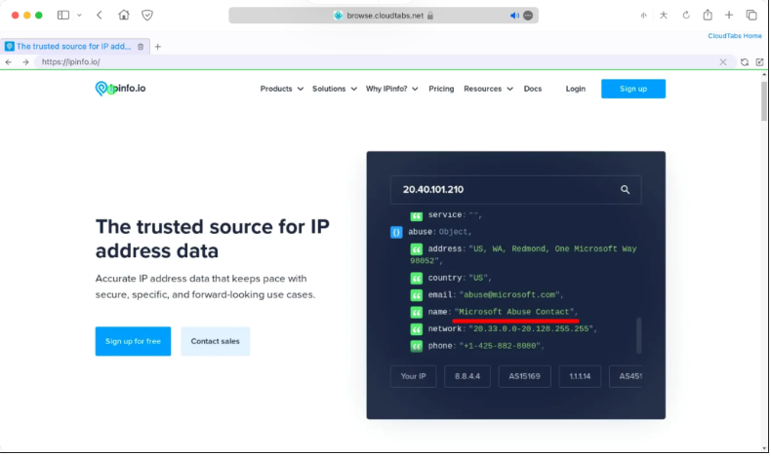Click the privacy shield icon in toolbar

point(147,16)
